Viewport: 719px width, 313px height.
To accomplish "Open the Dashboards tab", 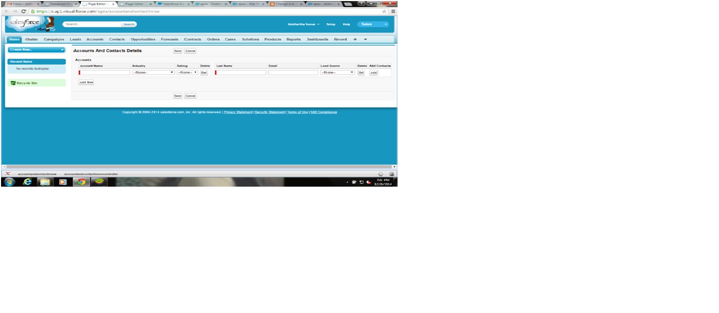I will tap(318, 39).
